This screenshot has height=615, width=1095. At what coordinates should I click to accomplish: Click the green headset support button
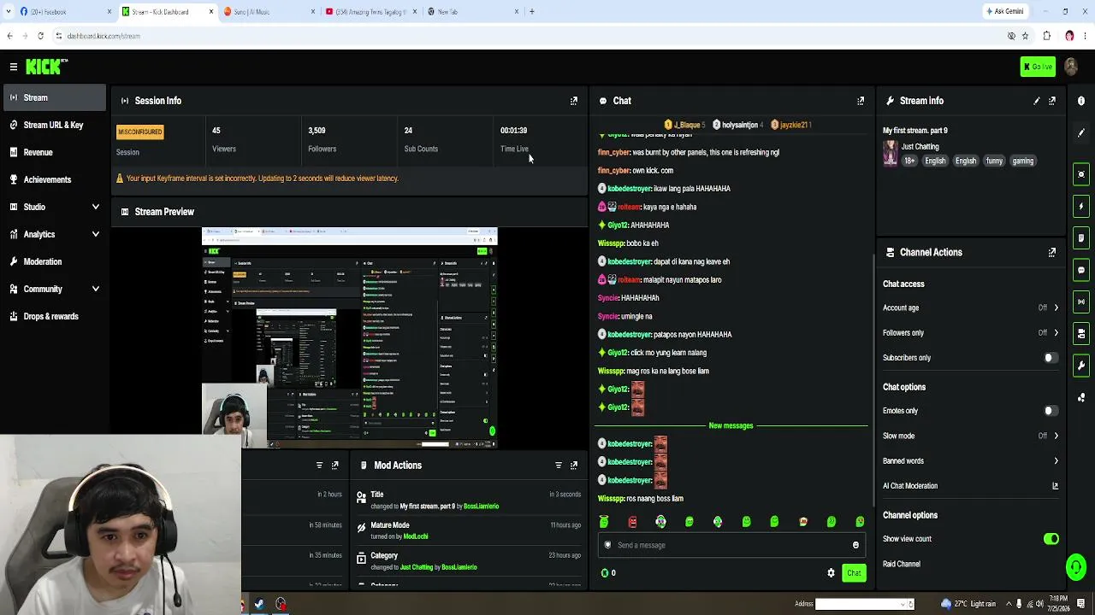(1076, 566)
